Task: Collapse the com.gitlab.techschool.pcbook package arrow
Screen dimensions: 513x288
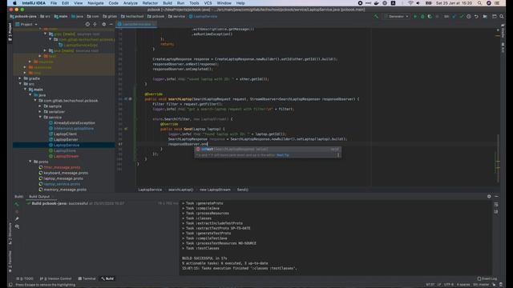Action: [35, 101]
